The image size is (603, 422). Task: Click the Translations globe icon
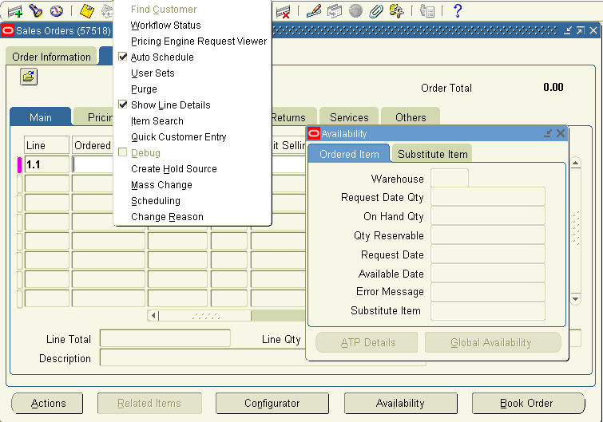tap(355, 11)
